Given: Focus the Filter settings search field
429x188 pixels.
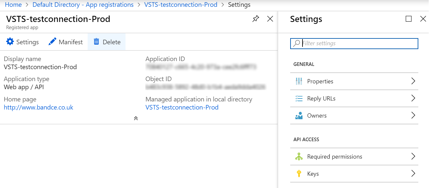Looking at the screenshot, I should tap(354, 44).
